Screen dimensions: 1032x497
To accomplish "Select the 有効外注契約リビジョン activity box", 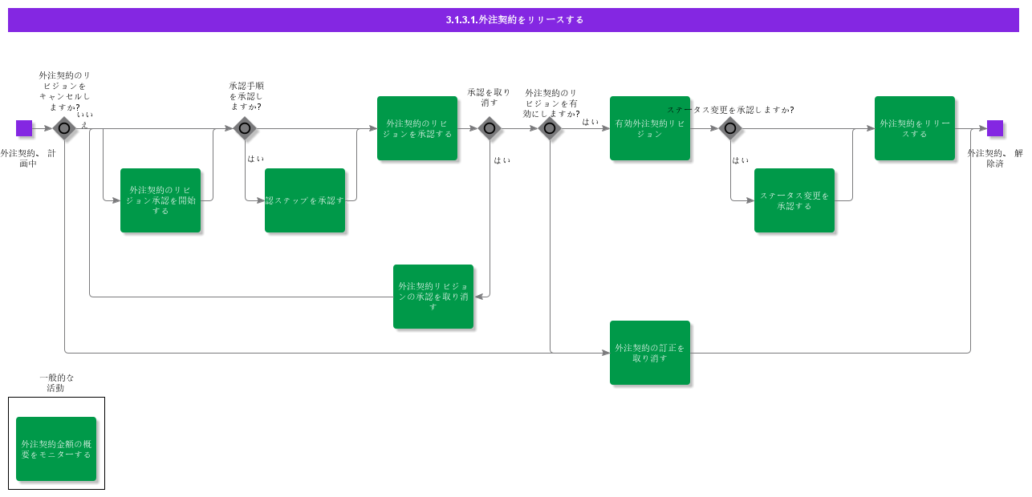I will coord(650,128).
